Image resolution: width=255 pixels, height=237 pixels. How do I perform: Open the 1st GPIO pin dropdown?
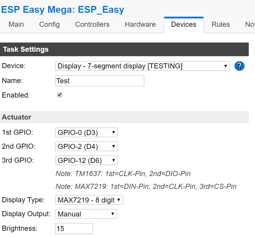[x=86, y=132]
